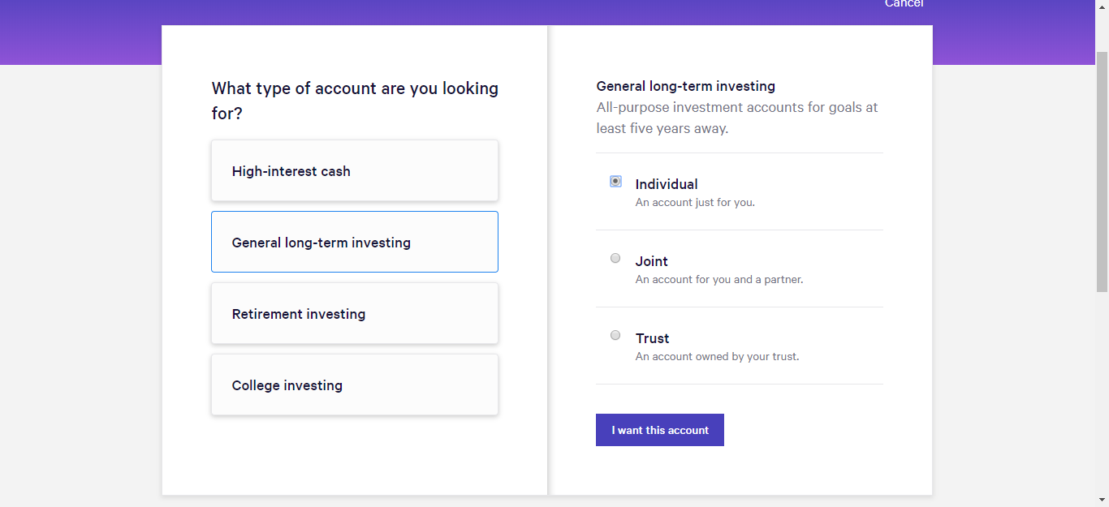Click the right panel's "General long-term investing" heading
The image size is (1109, 507).
coord(686,86)
